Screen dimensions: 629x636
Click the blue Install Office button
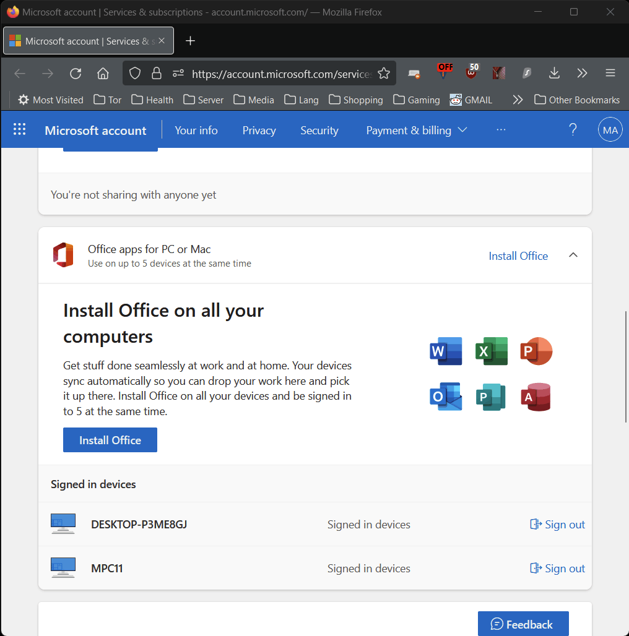[110, 440]
